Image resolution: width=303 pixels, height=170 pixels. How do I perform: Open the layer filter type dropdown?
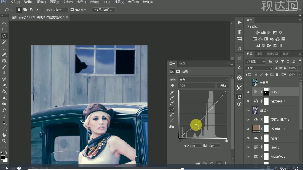tap(256, 62)
